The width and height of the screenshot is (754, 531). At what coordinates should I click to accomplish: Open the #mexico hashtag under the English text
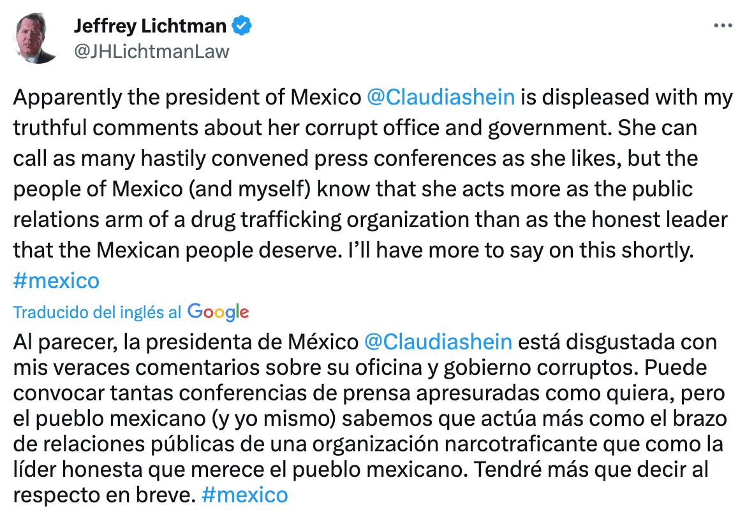click(56, 280)
